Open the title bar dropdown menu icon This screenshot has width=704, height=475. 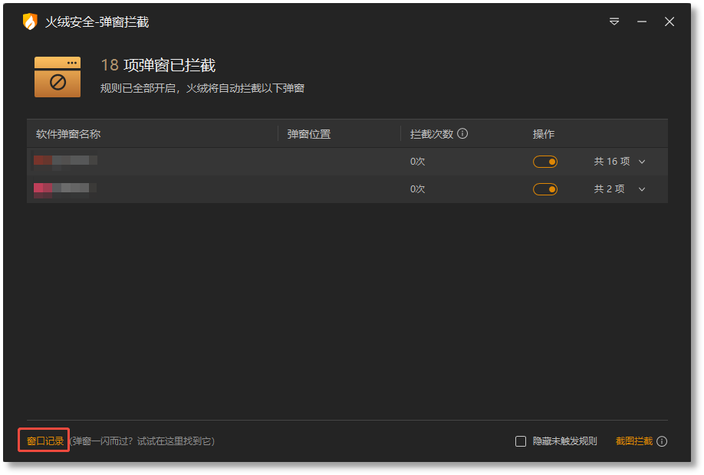click(614, 21)
